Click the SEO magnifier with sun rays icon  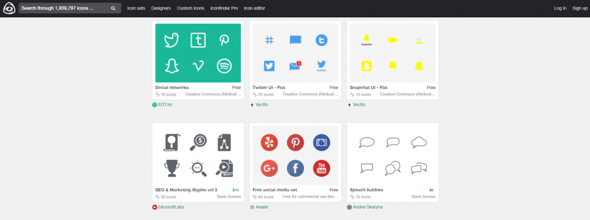(x=198, y=168)
